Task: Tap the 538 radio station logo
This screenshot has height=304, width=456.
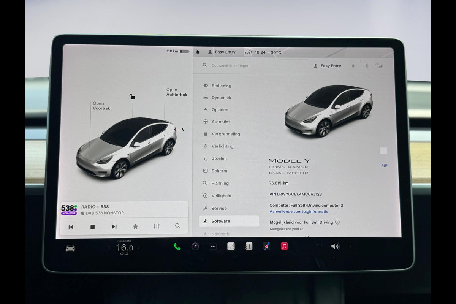Action: tap(69, 209)
